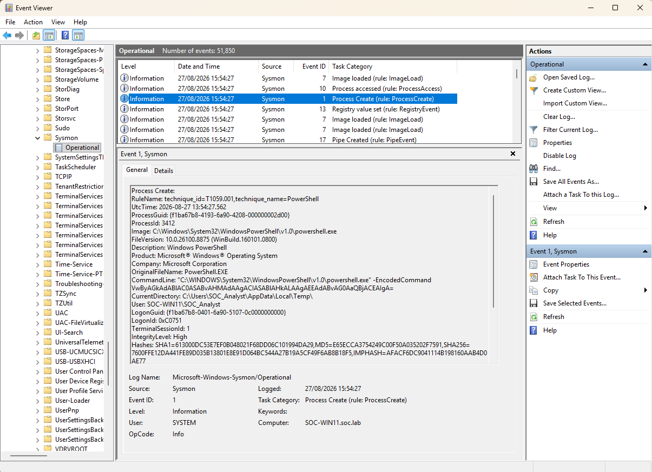This screenshot has height=472, width=652.
Task: Click the Up One Level folder toolbar icon
Action: point(36,36)
